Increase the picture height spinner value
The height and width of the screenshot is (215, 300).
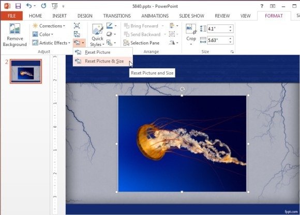coord(230,27)
